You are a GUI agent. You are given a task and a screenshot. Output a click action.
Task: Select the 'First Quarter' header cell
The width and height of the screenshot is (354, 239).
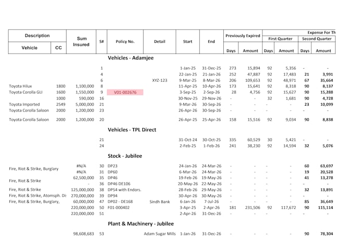point(280,39)
